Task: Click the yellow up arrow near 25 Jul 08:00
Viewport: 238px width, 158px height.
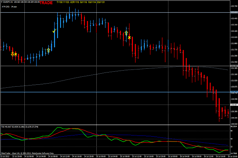Action: 126,33
